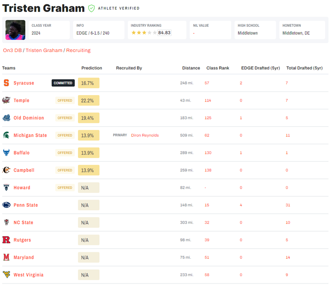The height and width of the screenshot is (285, 331).
Task: Click the 84.83 industry ranking score
Action: (x=164, y=33)
